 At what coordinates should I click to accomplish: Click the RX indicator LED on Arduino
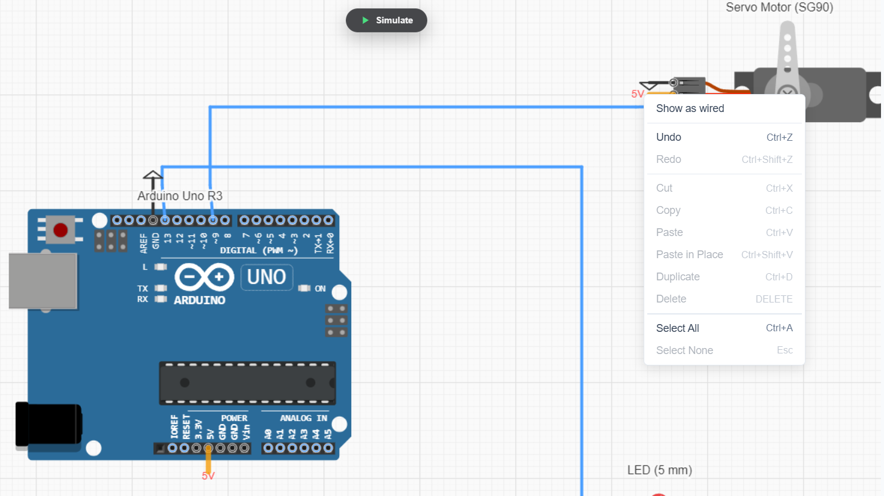(x=161, y=299)
